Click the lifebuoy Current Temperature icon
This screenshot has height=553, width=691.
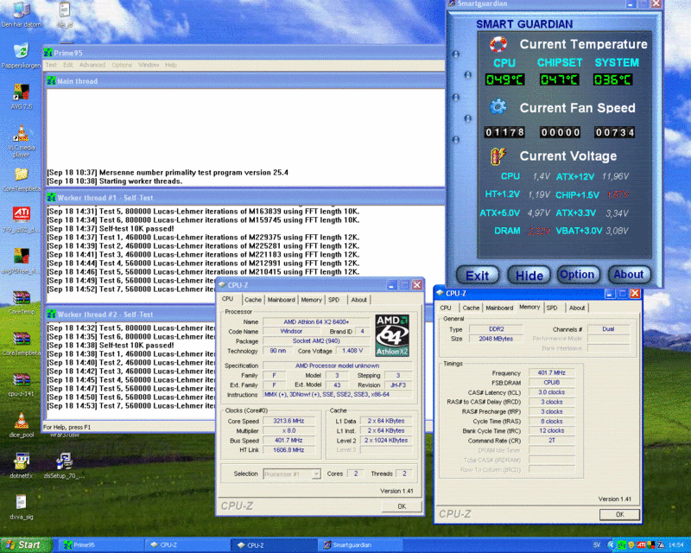498,44
